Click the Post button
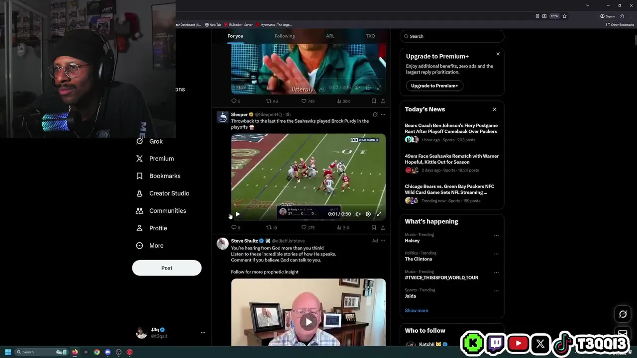This screenshot has width=637, height=358. 167,268
